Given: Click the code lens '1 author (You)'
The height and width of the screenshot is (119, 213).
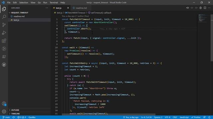Looking at the screenshot, I should pos(83,16).
